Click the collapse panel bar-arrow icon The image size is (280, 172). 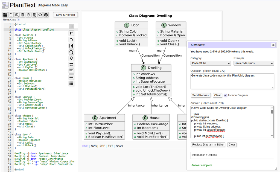coord(71,46)
